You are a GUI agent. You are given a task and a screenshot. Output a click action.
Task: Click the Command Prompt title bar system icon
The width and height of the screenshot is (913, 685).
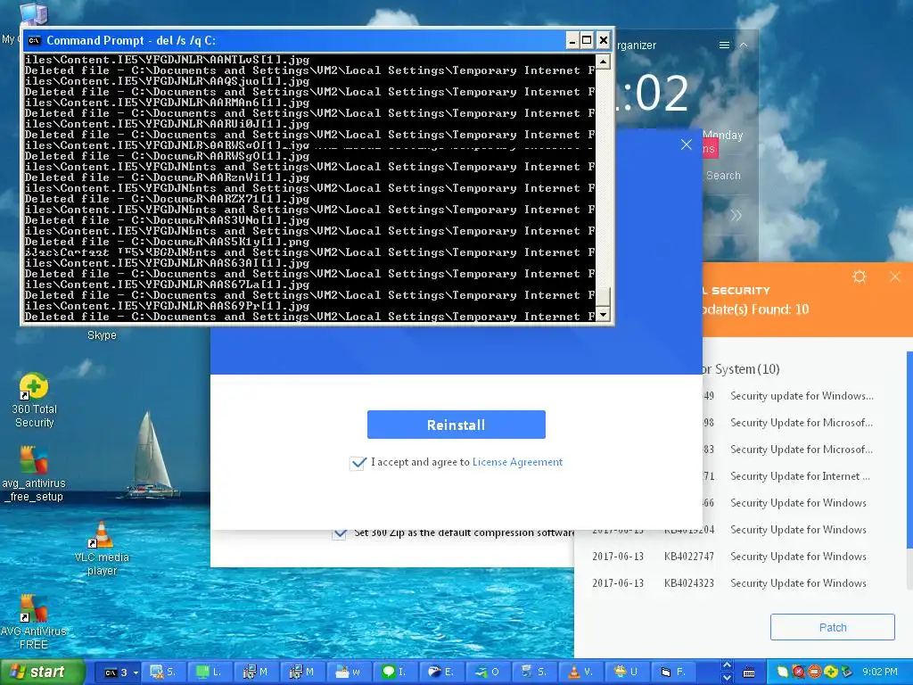[35, 40]
